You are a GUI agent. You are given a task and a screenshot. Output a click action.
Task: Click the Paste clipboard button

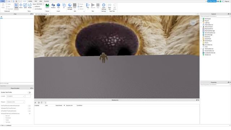(x=3, y=6)
